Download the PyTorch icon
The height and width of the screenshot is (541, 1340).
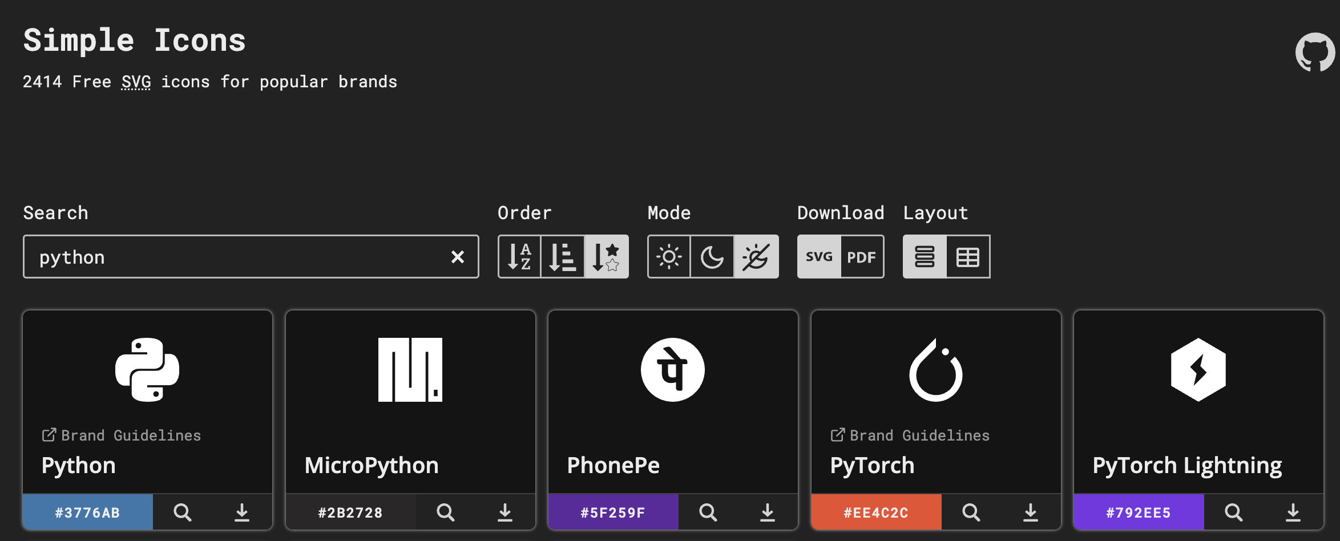click(x=1031, y=512)
